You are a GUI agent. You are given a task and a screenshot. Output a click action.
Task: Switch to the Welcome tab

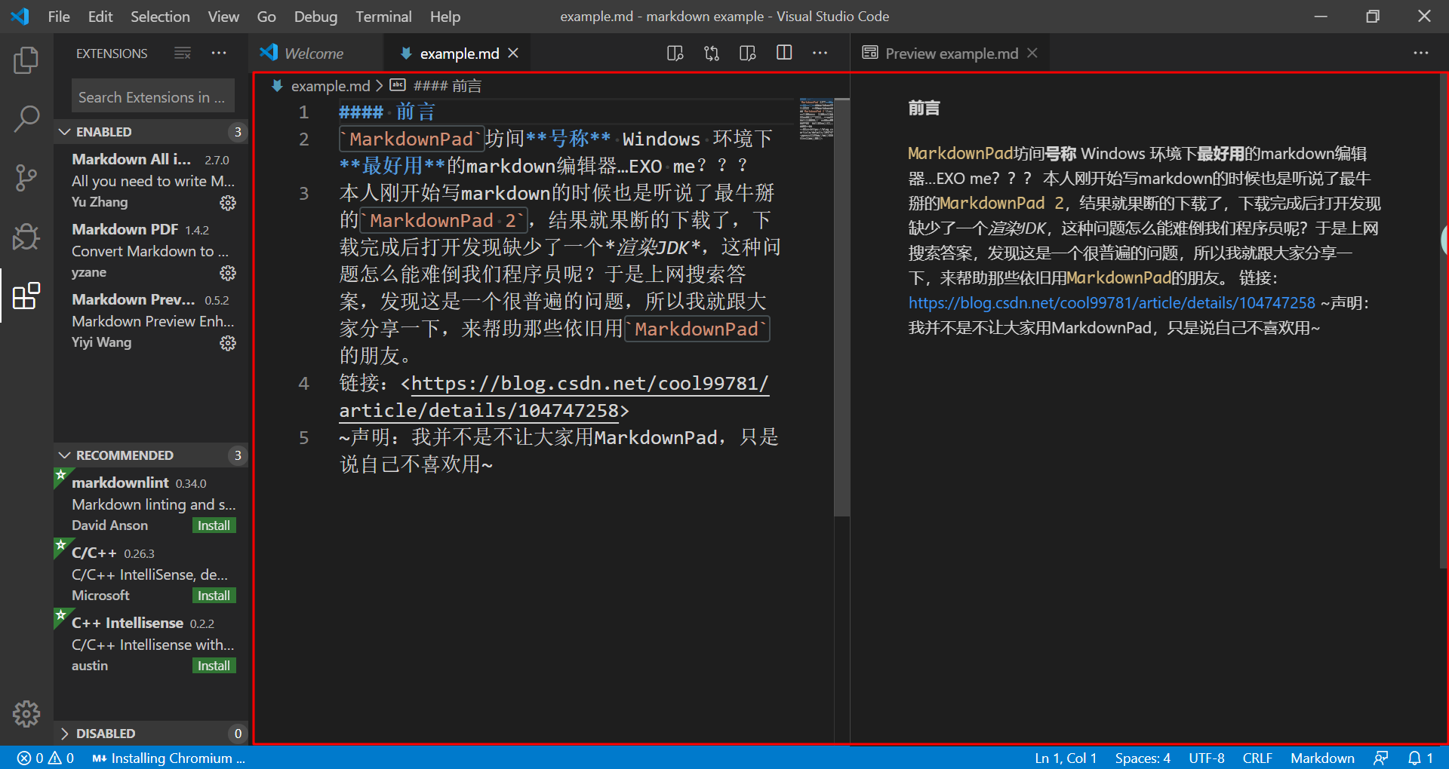[x=314, y=53]
